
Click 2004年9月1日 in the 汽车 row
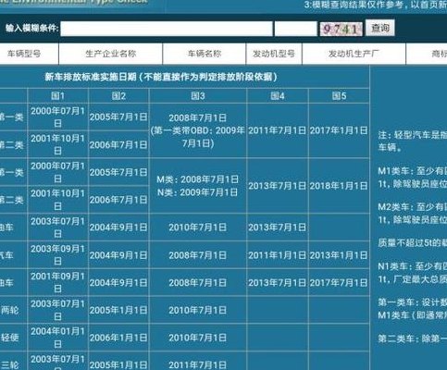(118, 255)
